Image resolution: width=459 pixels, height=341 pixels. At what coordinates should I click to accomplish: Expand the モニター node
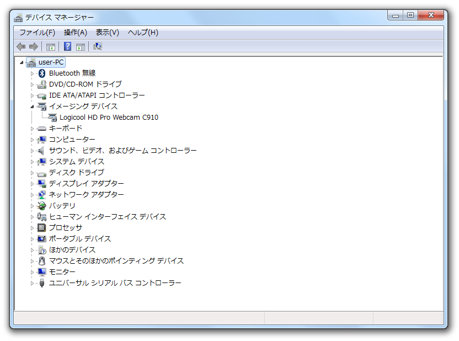pos(32,272)
